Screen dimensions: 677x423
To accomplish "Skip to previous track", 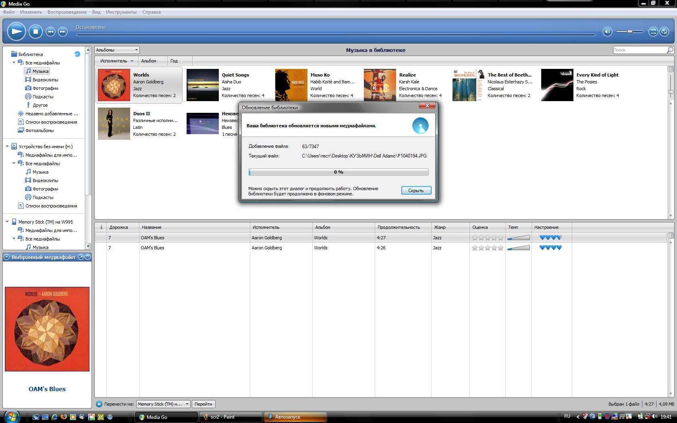I will (50, 31).
